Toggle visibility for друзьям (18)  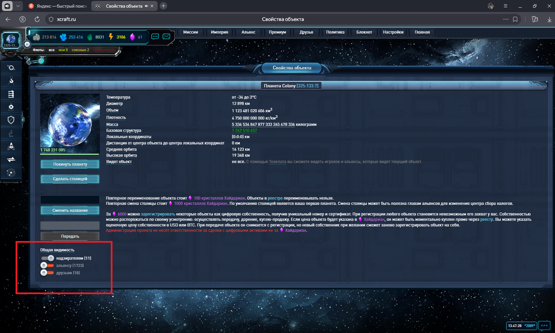pos(47,273)
